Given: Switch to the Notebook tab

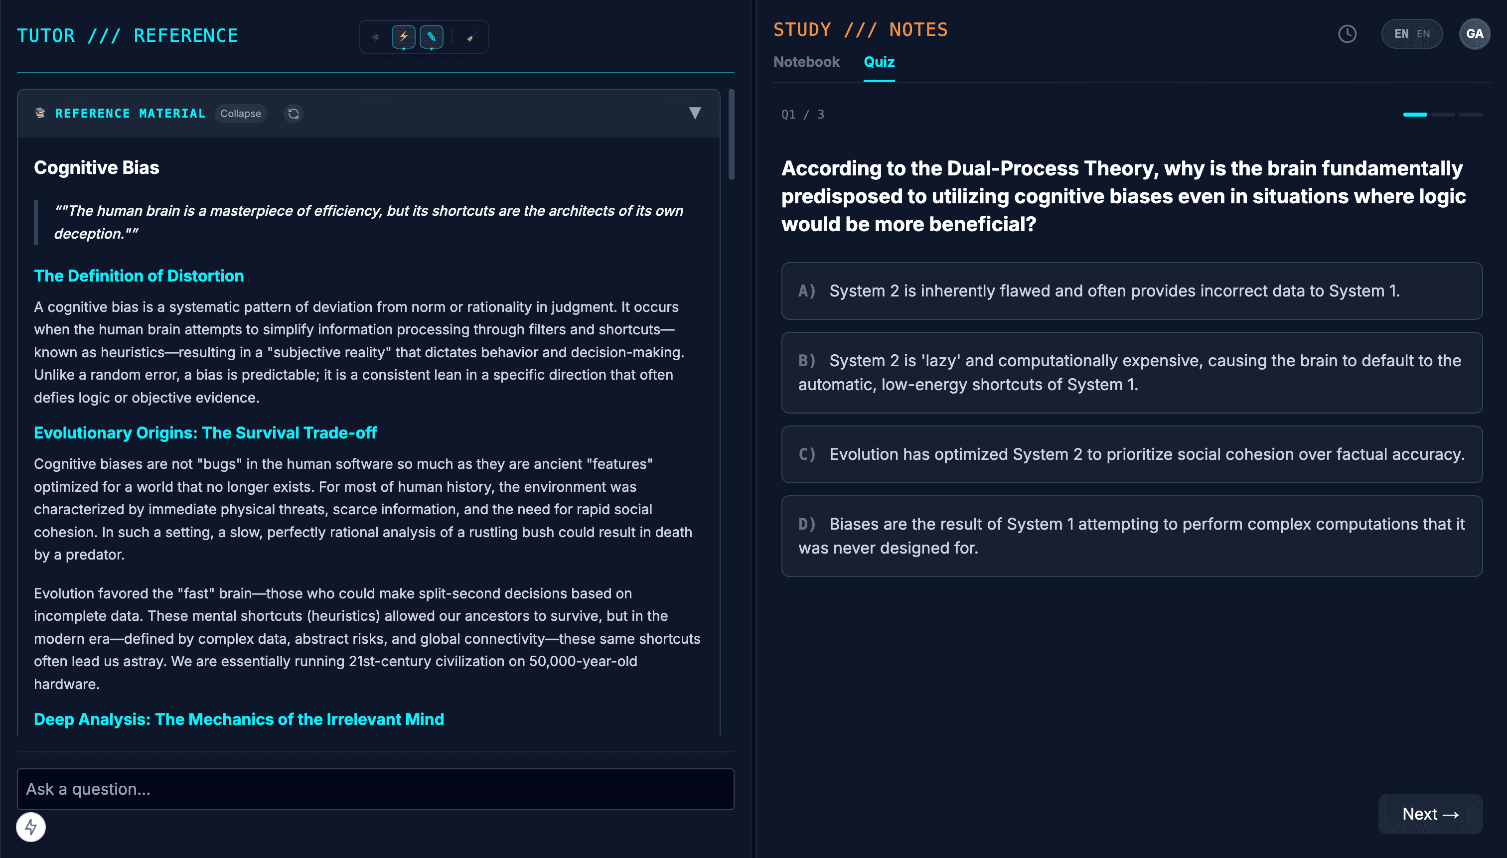Looking at the screenshot, I should click(806, 61).
